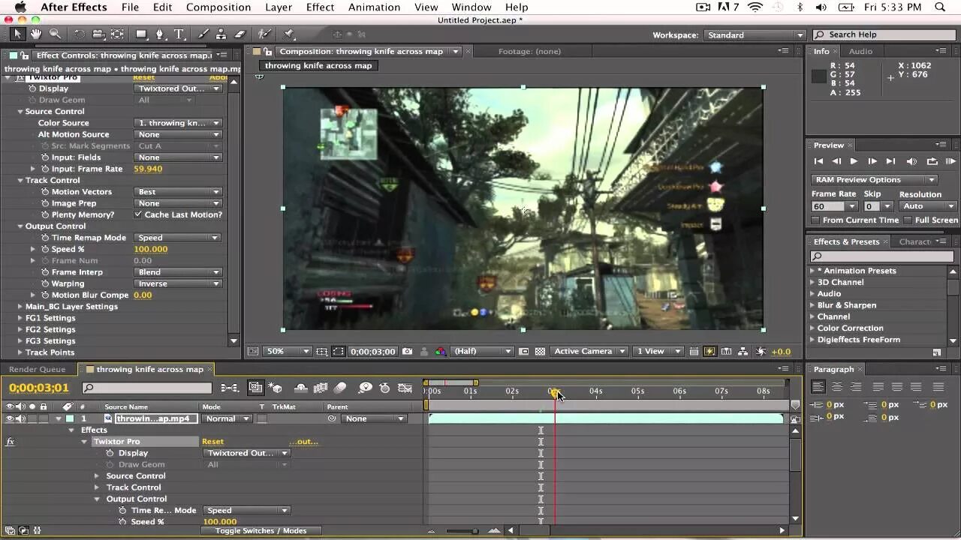
Task: Click the Play preview button
Action: tap(854, 161)
